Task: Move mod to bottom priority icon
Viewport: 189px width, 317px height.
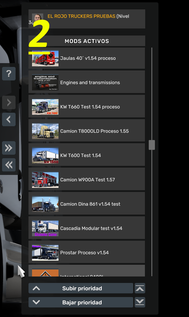Action: (x=140, y=302)
